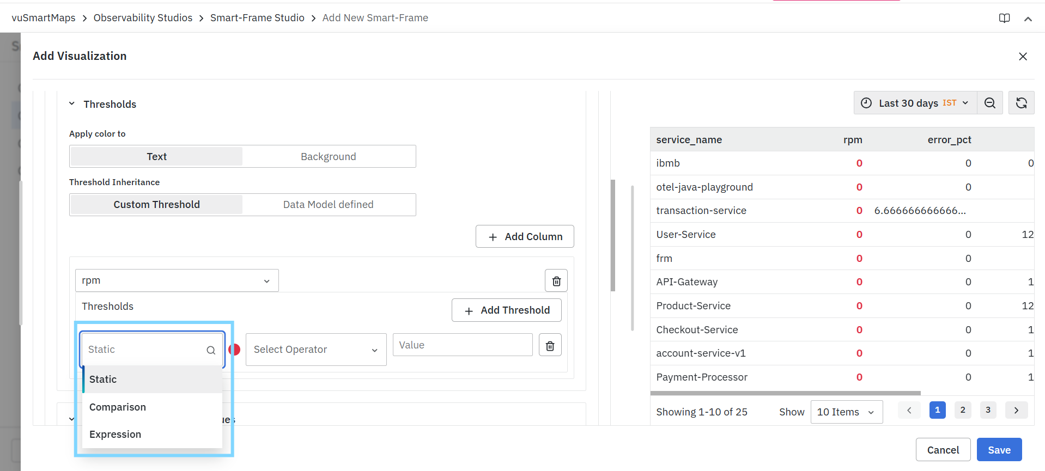Click the threshold Value input field
Screen dimensions: 1045x471
coord(463,345)
